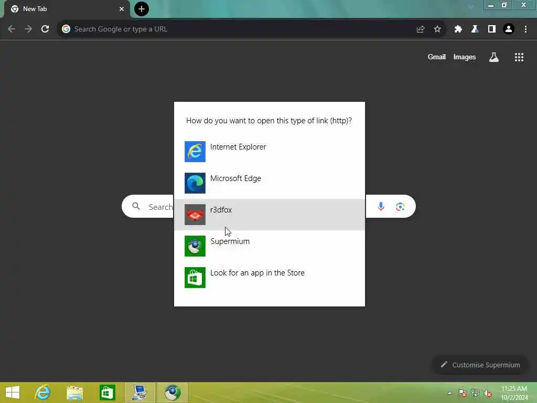
Task: Open the profile avatar menu
Action: tap(509, 29)
